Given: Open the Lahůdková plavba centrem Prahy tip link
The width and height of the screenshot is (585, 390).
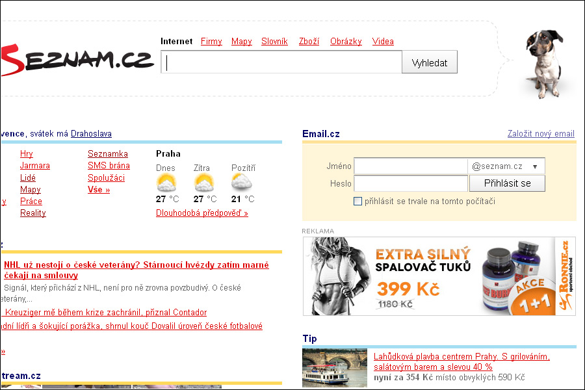Looking at the screenshot, I should click(462, 361).
